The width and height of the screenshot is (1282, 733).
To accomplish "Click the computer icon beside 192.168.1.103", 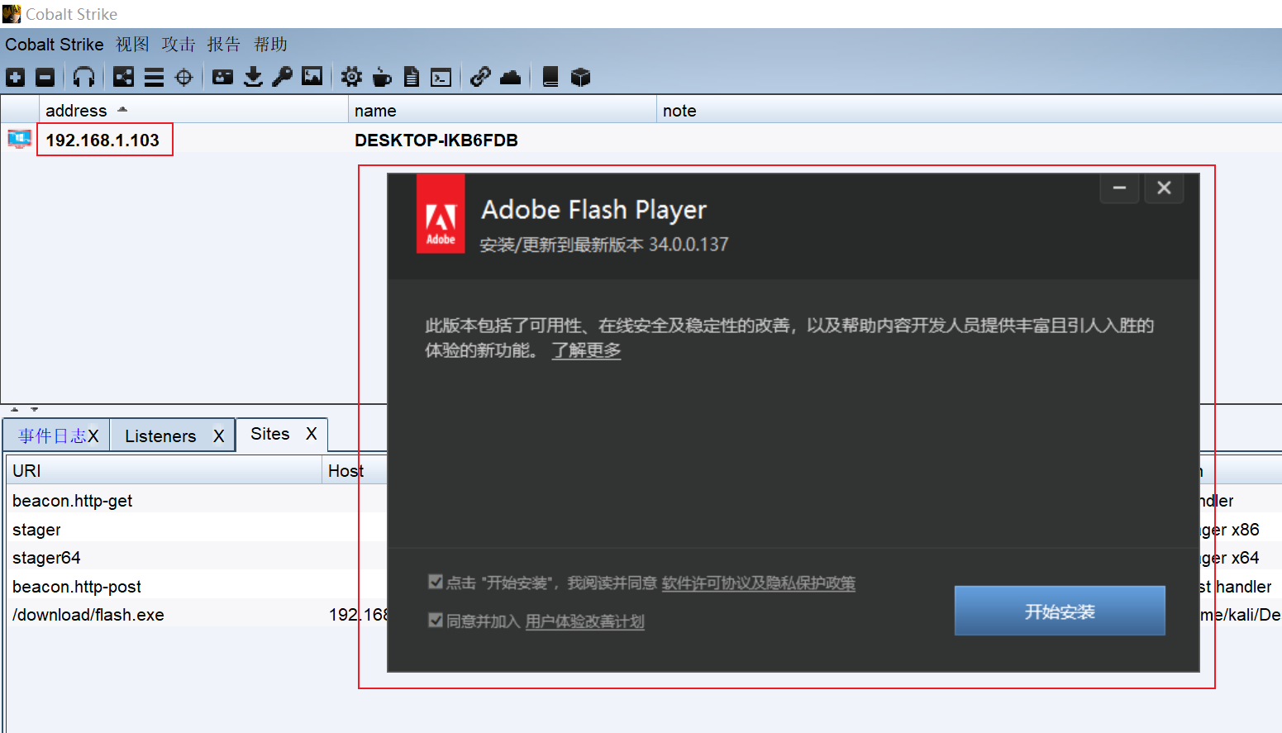I will click(19, 139).
